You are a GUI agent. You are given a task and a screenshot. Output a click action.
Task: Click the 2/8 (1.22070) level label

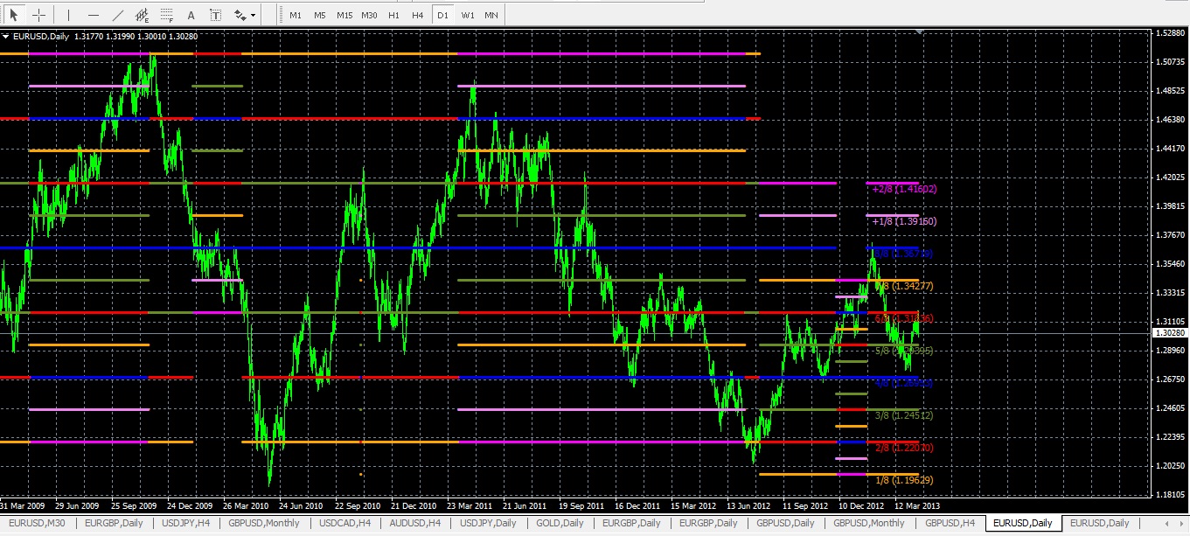coord(903,448)
